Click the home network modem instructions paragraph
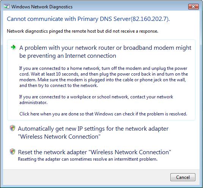This screenshot has width=203, height=188. tap(104, 77)
